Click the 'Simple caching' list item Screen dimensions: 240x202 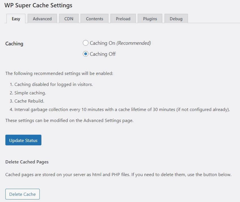pyautogui.click(x=30, y=93)
